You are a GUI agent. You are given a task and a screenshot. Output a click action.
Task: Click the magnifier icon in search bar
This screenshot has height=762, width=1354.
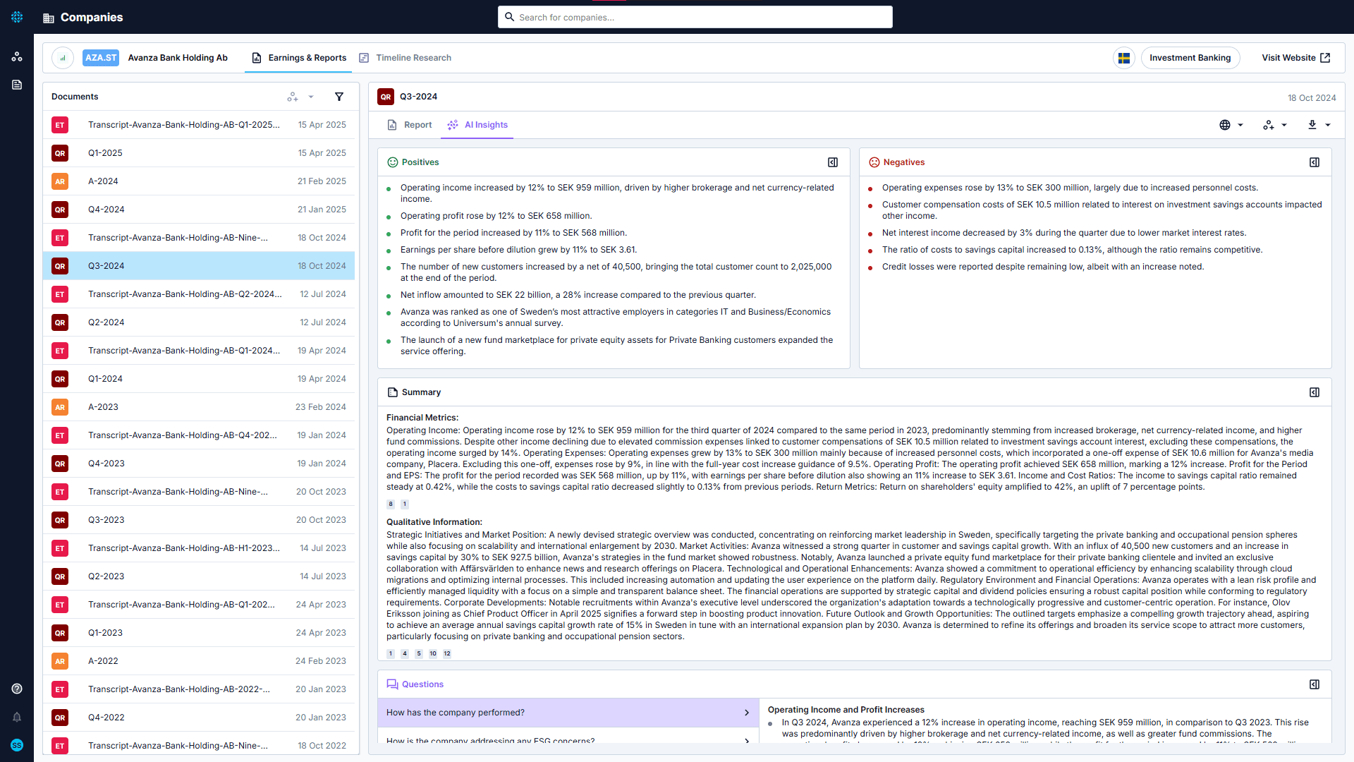[x=509, y=17]
